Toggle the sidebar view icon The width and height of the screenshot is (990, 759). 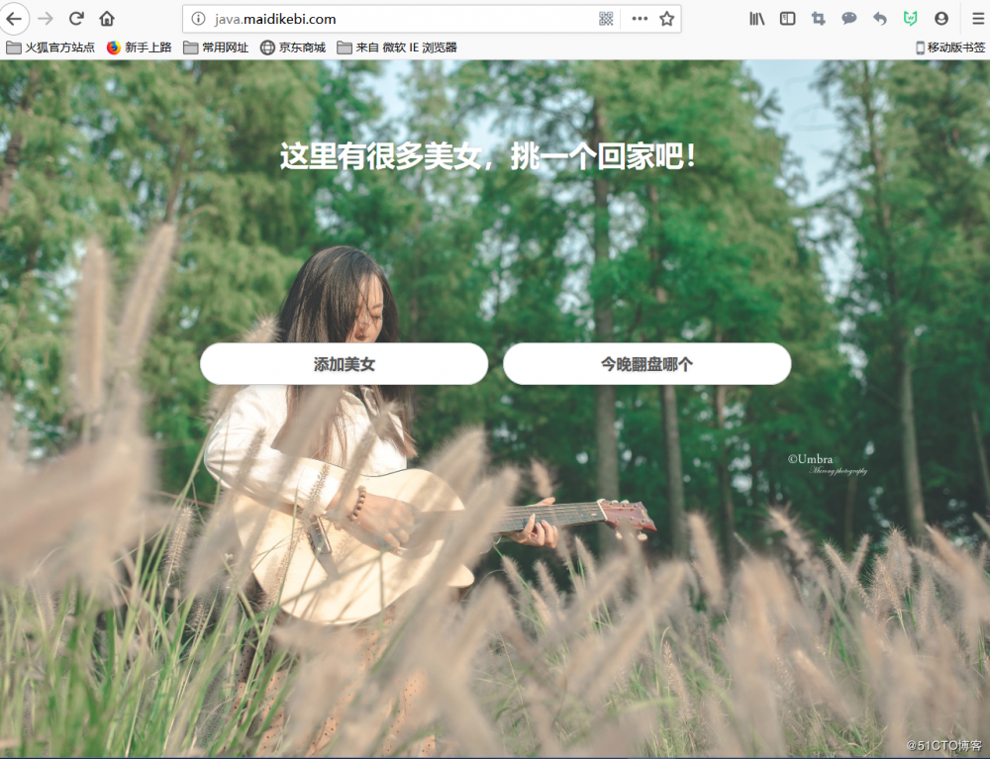tap(787, 19)
